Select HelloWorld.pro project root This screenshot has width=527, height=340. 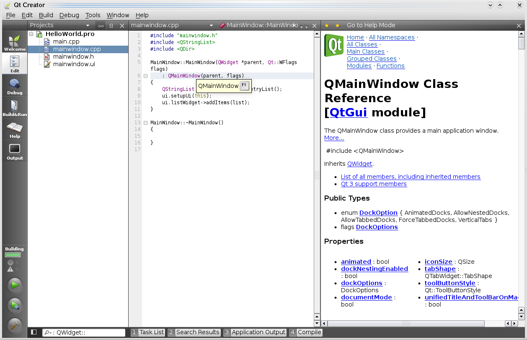pos(70,34)
